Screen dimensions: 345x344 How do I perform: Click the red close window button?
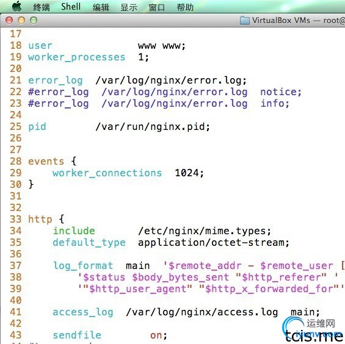(x=9, y=20)
